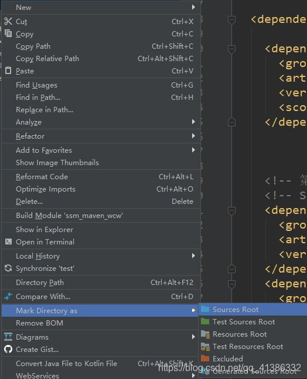
Task: Click the Cut scissors icon
Action: tap(8, 21)
